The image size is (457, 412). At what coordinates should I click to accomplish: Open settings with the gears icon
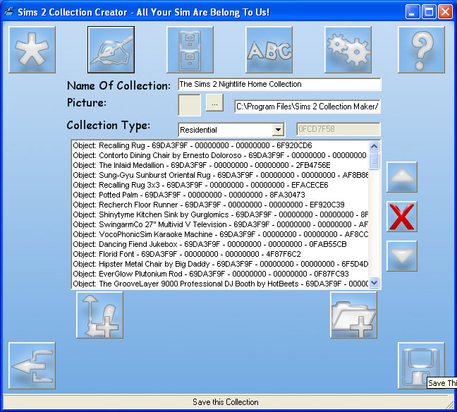(348, 49)
